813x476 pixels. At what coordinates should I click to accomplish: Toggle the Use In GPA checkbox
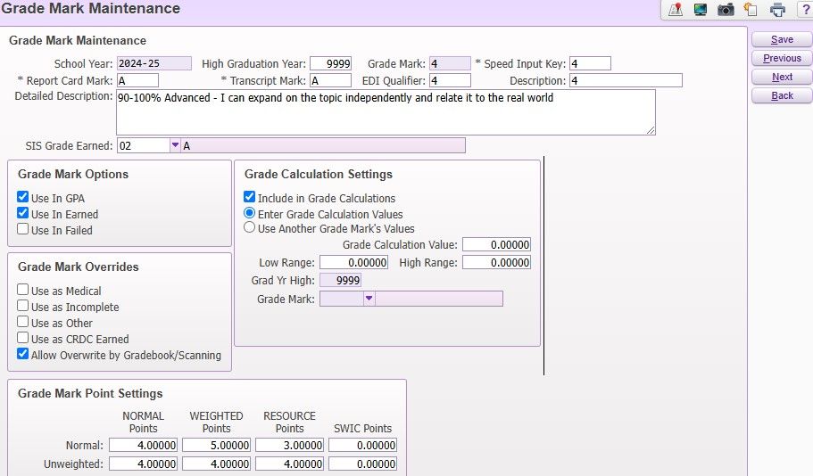tap(23, 198)
